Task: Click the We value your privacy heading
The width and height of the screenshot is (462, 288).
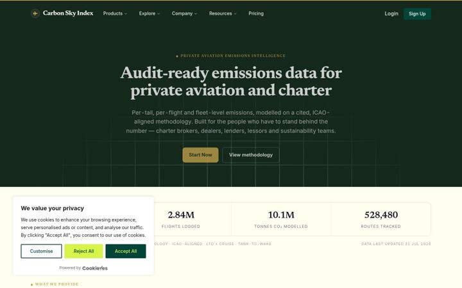Action: coord(53,208)
